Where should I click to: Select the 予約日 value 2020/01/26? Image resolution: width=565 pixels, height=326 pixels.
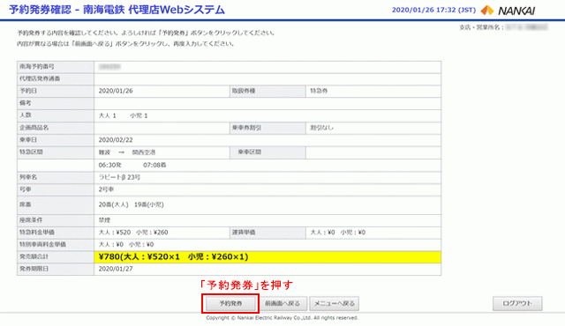116,91
